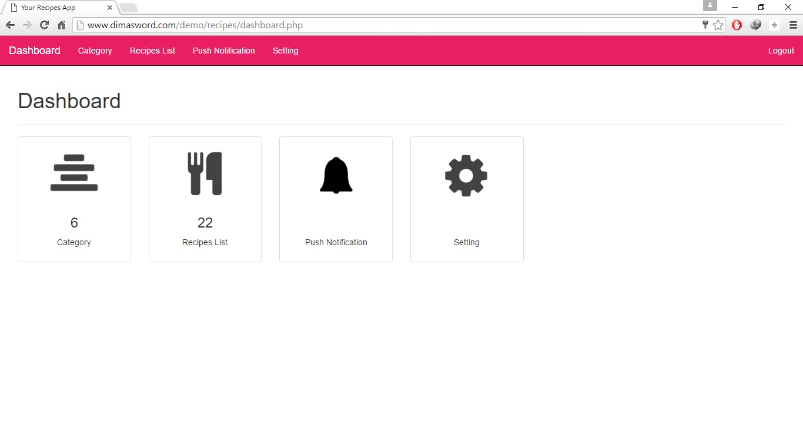Click the Dashboard brand link in navbar

click(x=35, y=51)
